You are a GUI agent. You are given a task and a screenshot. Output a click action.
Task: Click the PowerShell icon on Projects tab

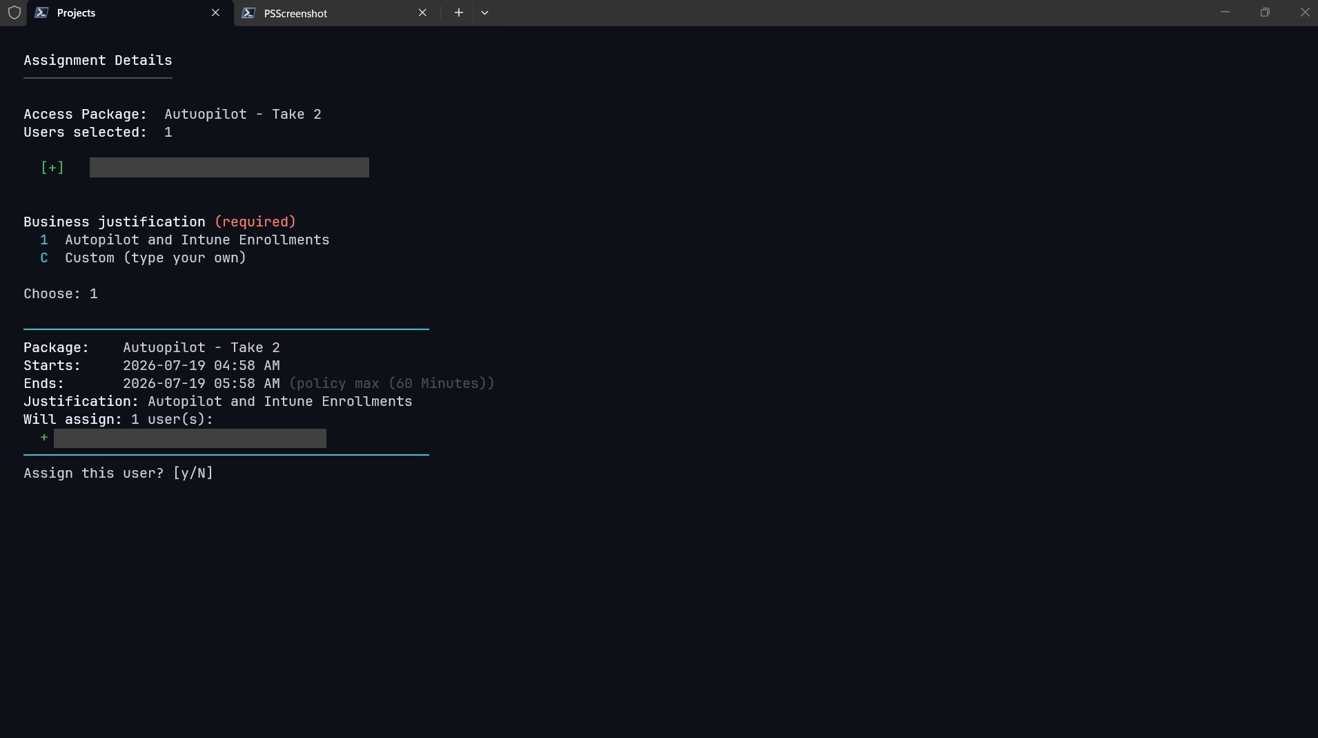pos(41,13)
